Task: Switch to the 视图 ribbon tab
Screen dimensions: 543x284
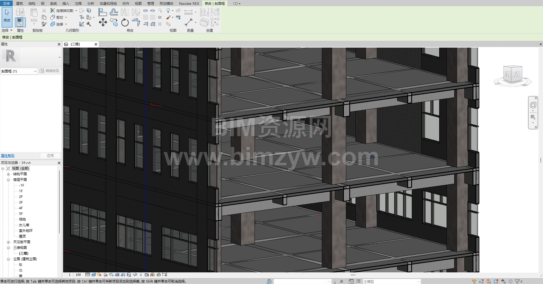Action: (x=138, y=3)
